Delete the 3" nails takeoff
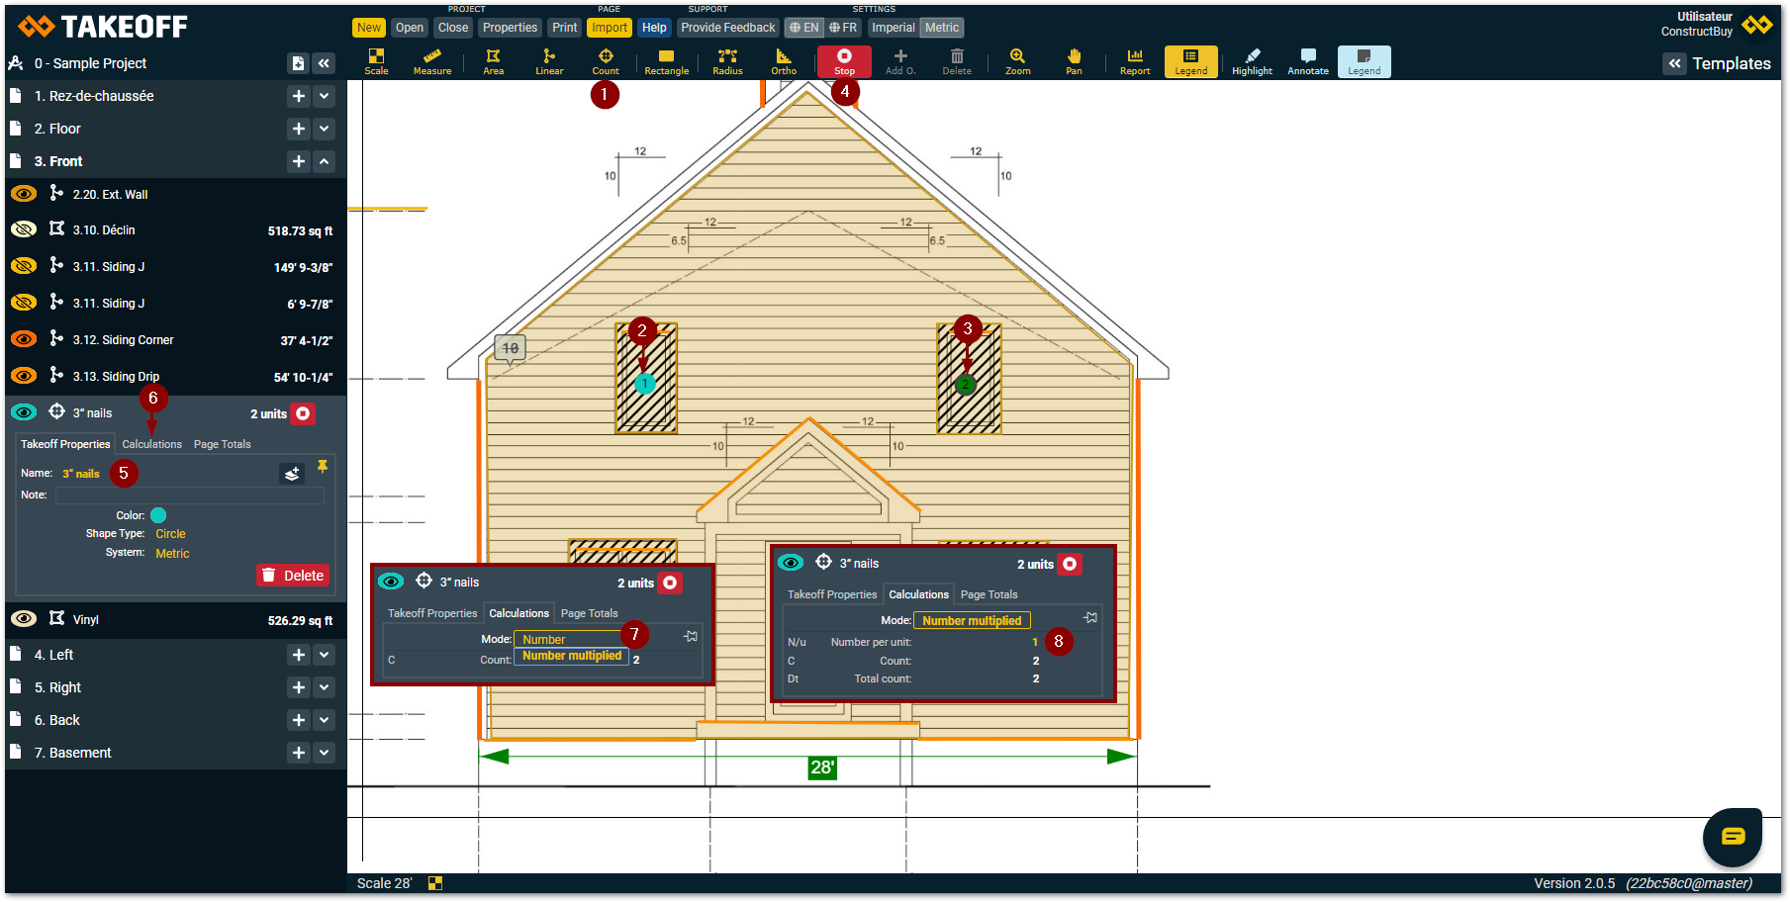1790x902 pixels. click(294, 576)
